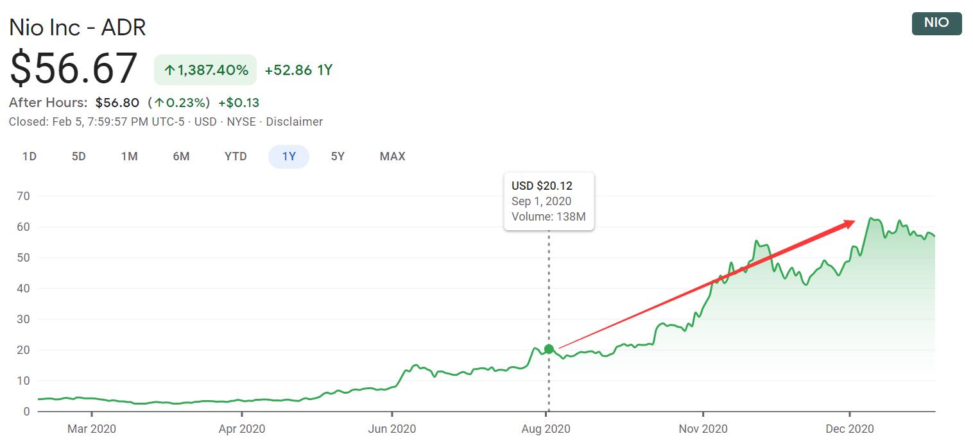Switch chart to 1D range
This screenshot has height=445, width=973.
(x=30, y=156)
